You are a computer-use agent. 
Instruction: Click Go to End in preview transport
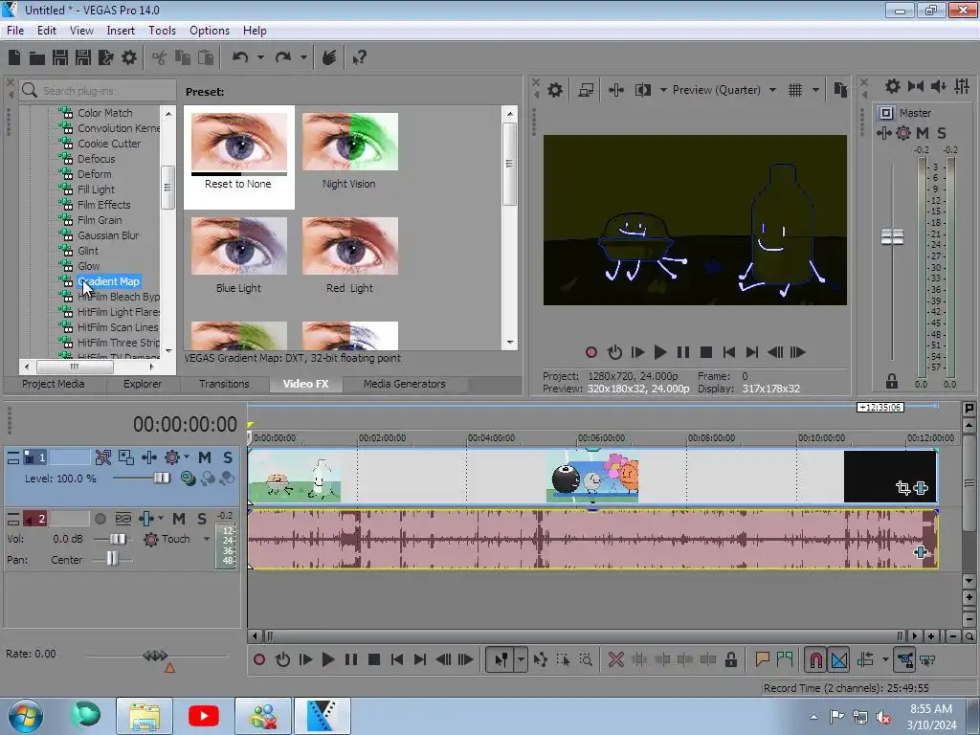(752, 352)
